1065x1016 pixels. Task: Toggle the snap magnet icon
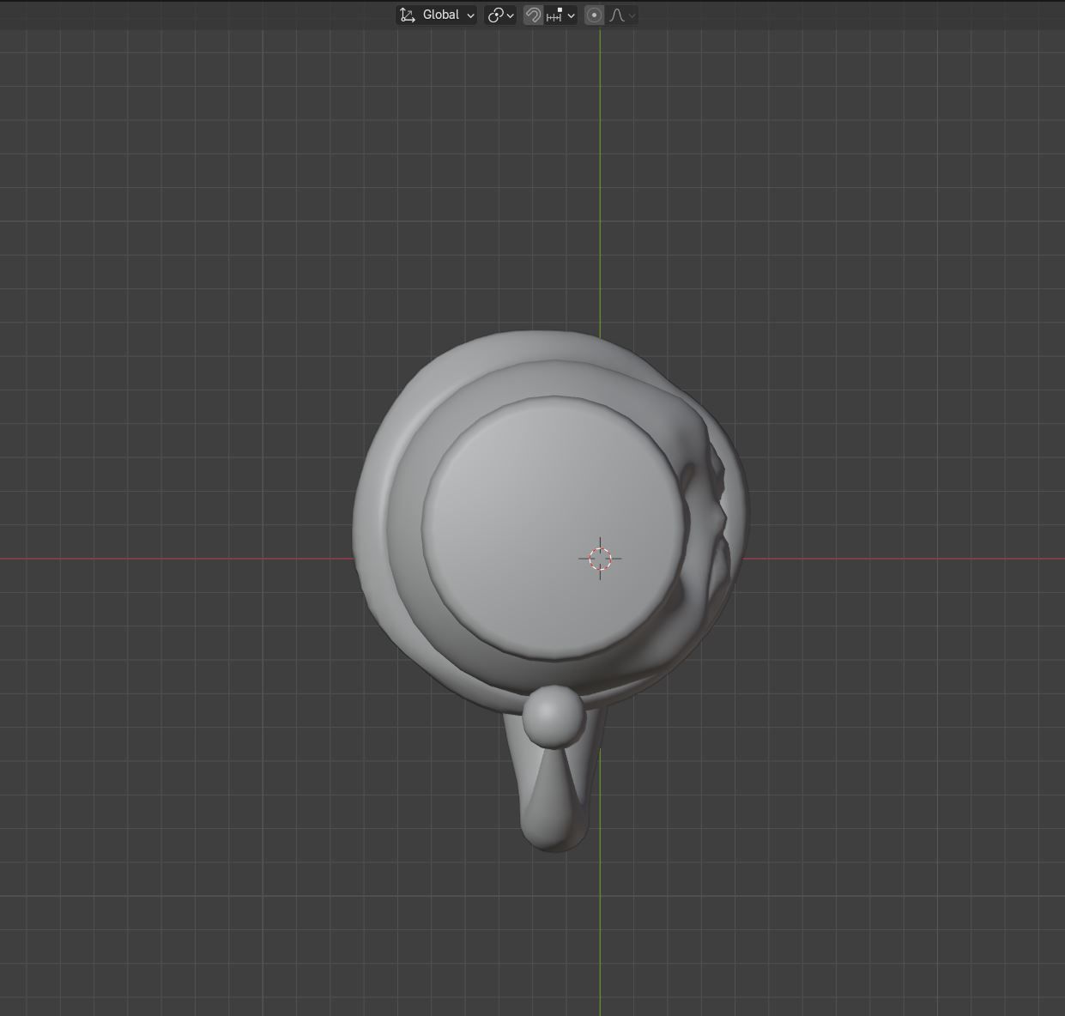pyautogui.click(x=533, y=15)
